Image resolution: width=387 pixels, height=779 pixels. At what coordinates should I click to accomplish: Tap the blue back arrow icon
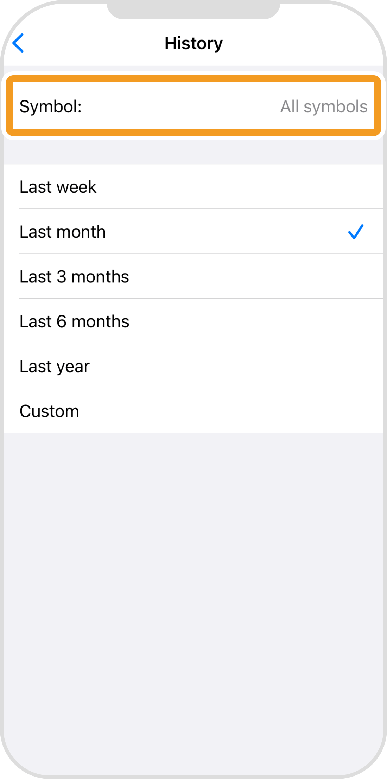click(x=18, y=43)
